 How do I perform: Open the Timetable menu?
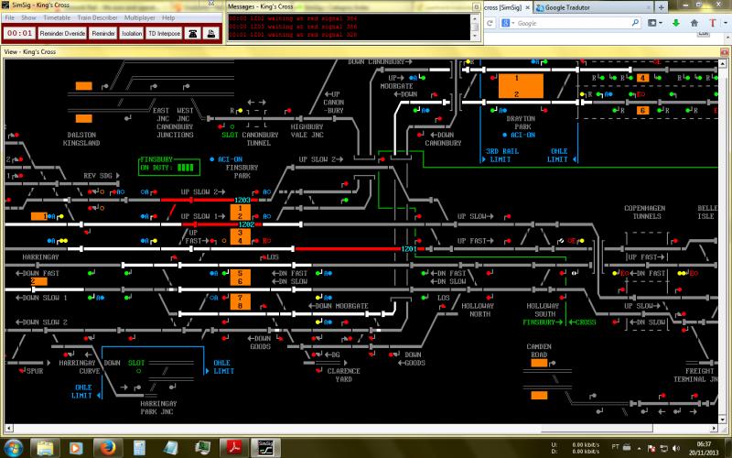(57, 17)
